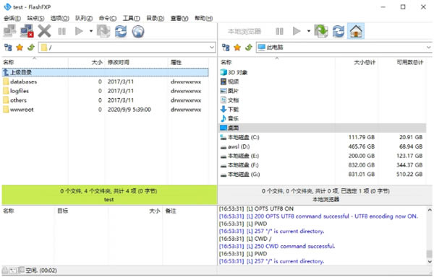Click the remote pane green up-arrow icon
434x277 pixels.
pos(31,48)
